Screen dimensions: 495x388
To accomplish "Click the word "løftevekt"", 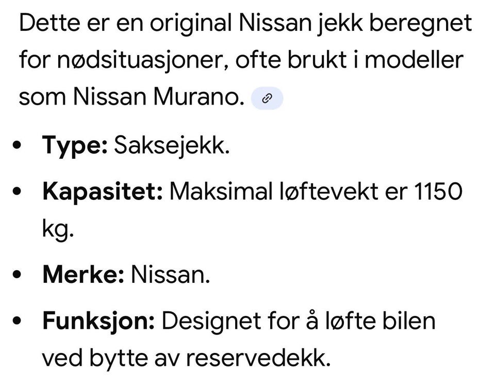I will [x=328, y=191].
